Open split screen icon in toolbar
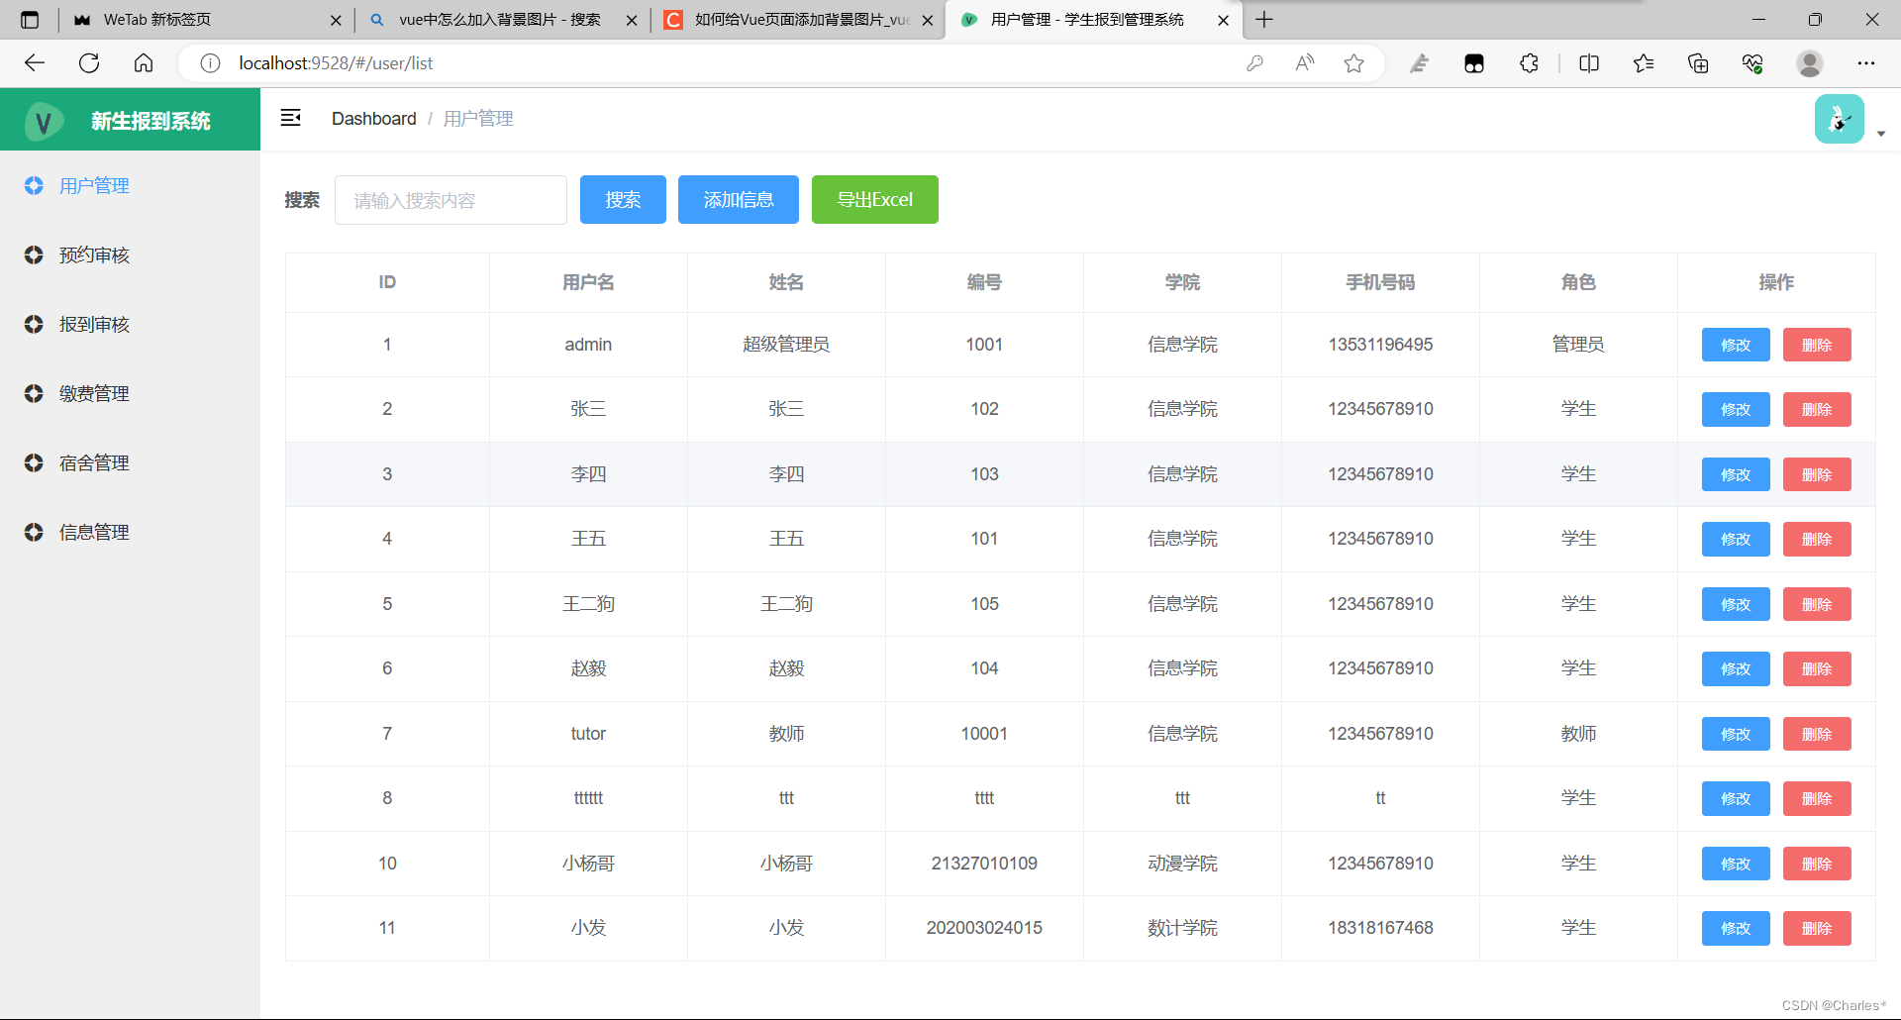1901x1020 pixels. coord(1589,63)
